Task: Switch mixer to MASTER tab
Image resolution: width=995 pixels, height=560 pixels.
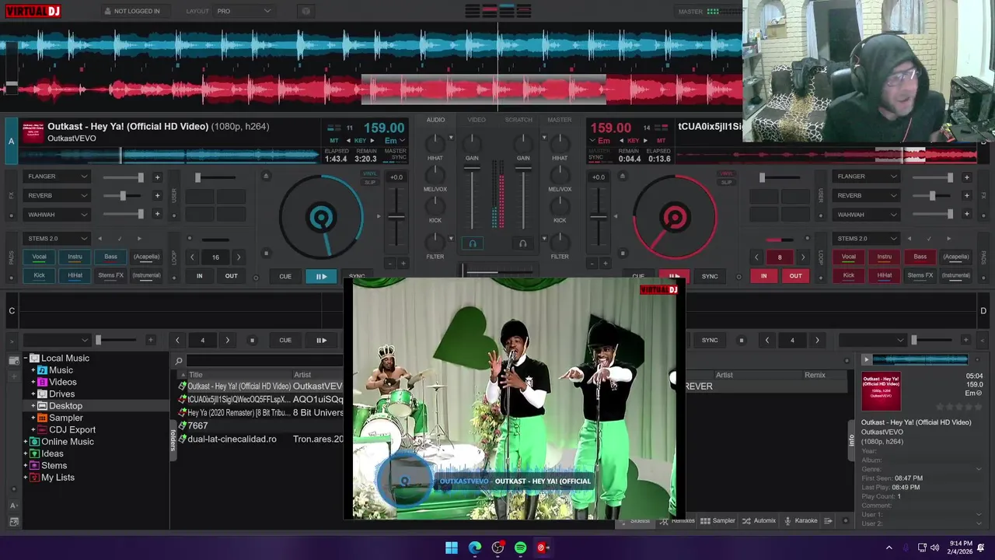Action: click(560, 120)
